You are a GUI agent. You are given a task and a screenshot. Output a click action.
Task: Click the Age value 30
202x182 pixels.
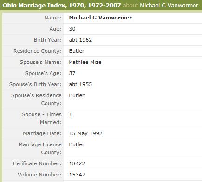pos(72,29)
